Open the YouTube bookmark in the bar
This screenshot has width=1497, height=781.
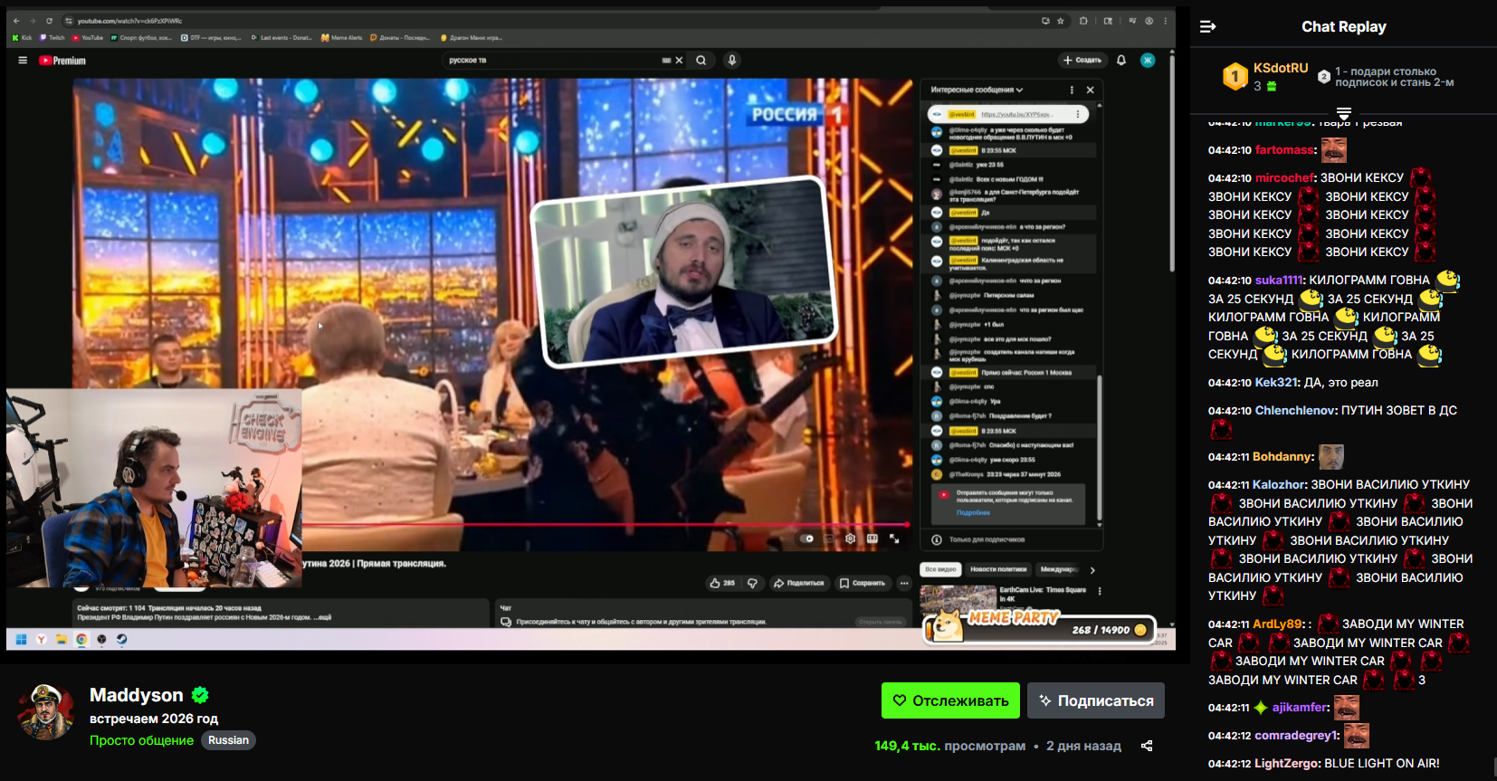pyautogui.click(x=88, y=38)
